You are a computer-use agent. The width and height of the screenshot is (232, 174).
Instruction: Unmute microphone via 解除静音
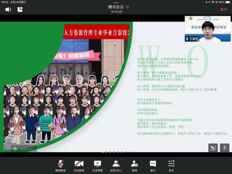coord(61,166)
